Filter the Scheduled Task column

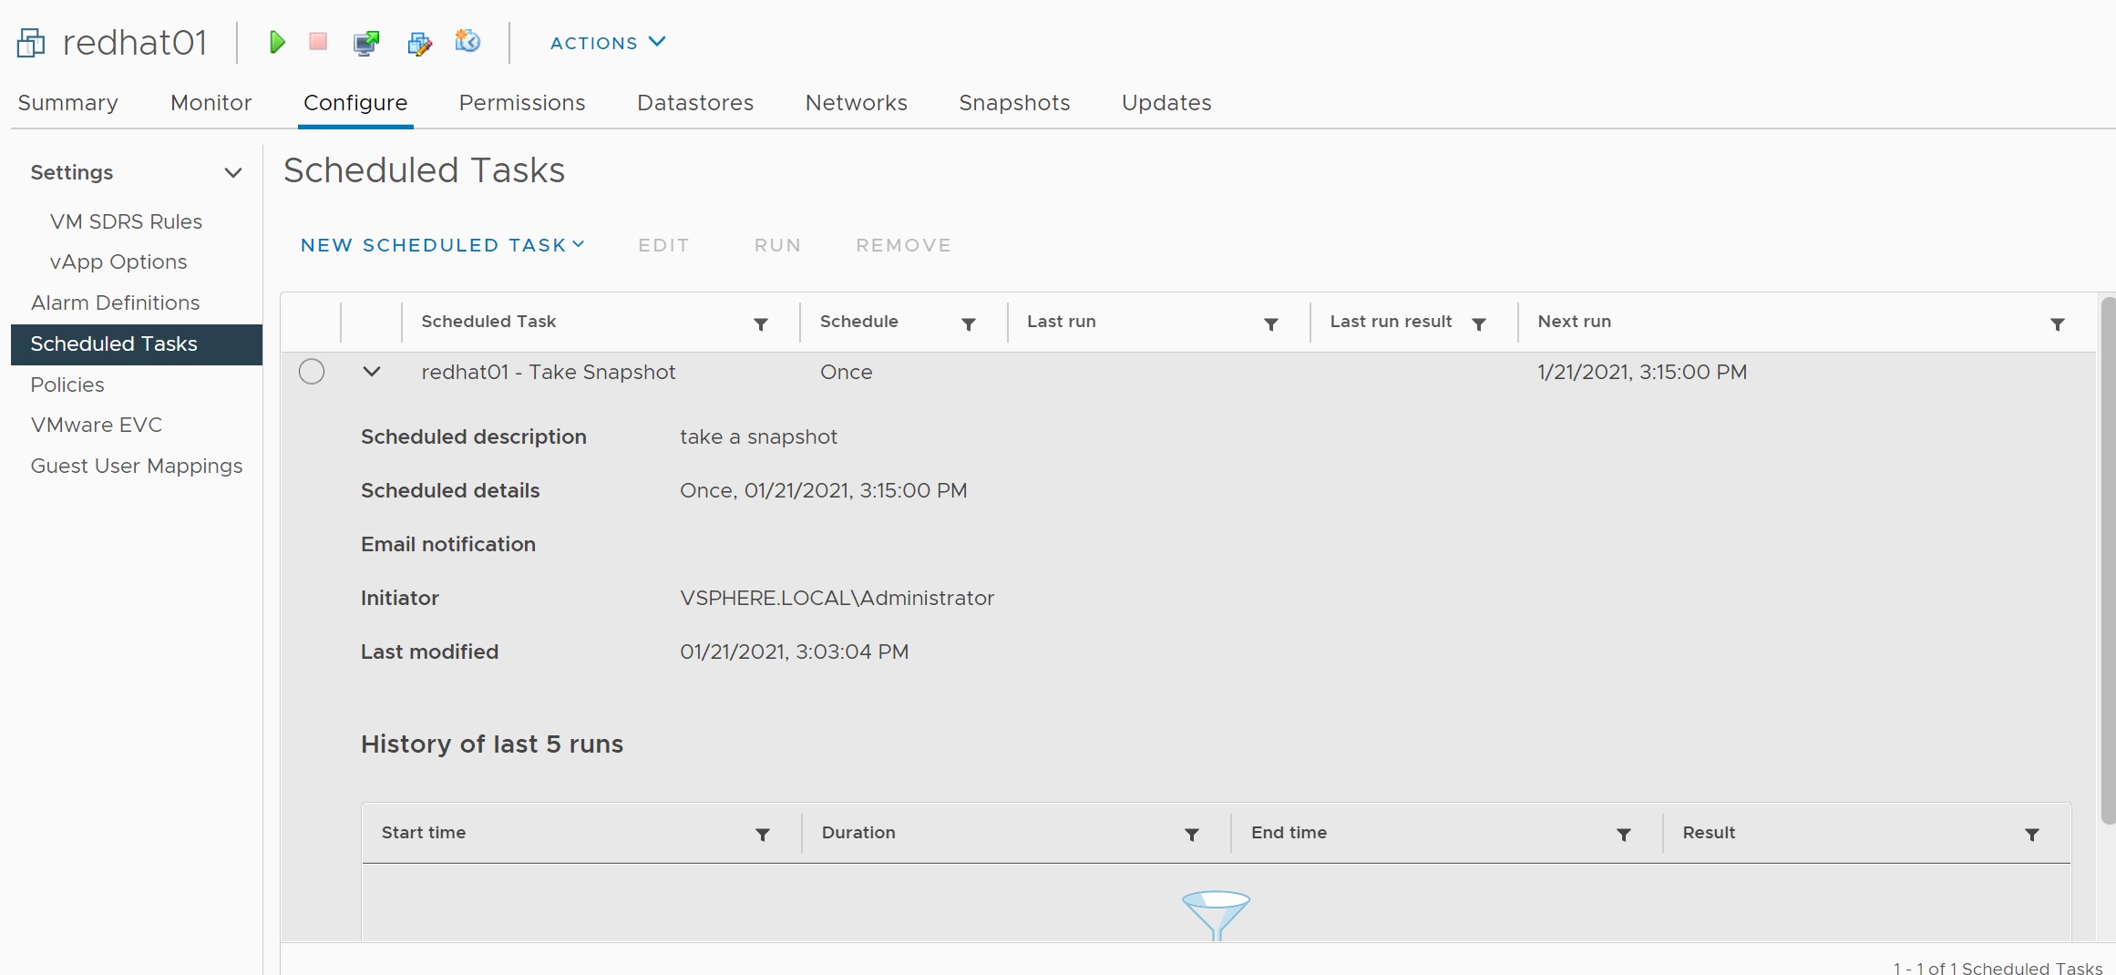[761, 324]
